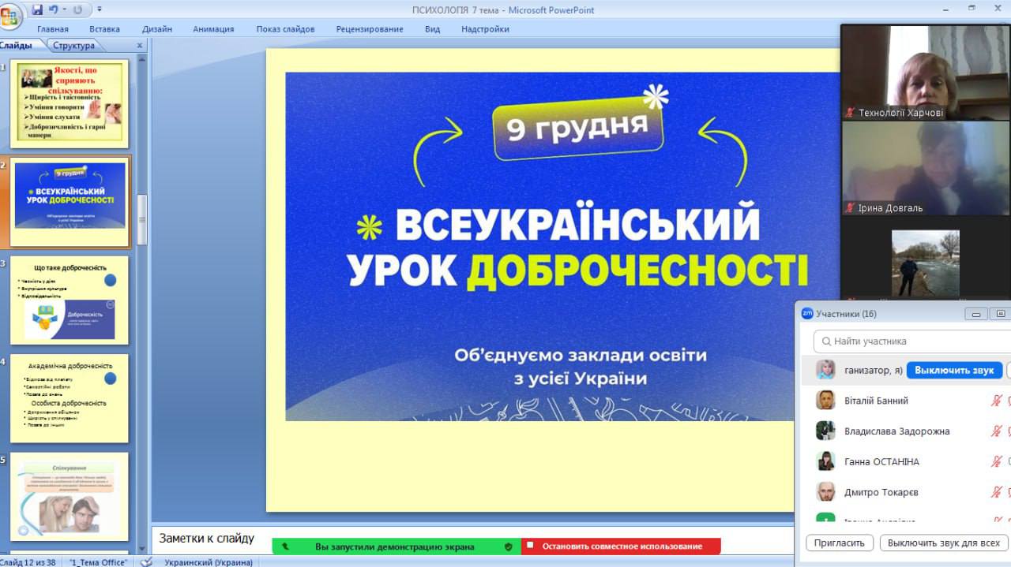This screenshot has height=567, width=1011.
Task: Save the presentation with the floppy icon
Action: [x=37, y=9]
